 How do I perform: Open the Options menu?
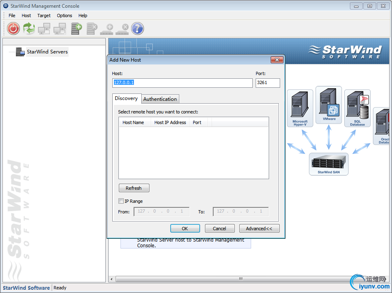[x=65, y=16]
